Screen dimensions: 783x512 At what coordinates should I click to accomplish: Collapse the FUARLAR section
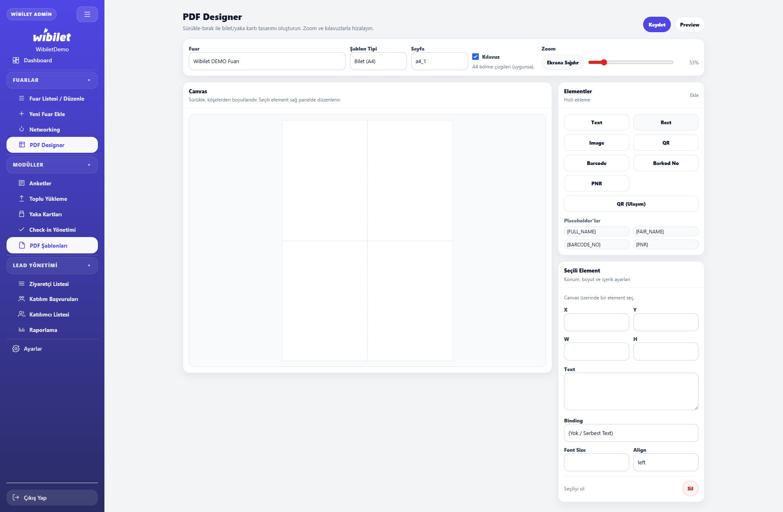tap(89, 80)
